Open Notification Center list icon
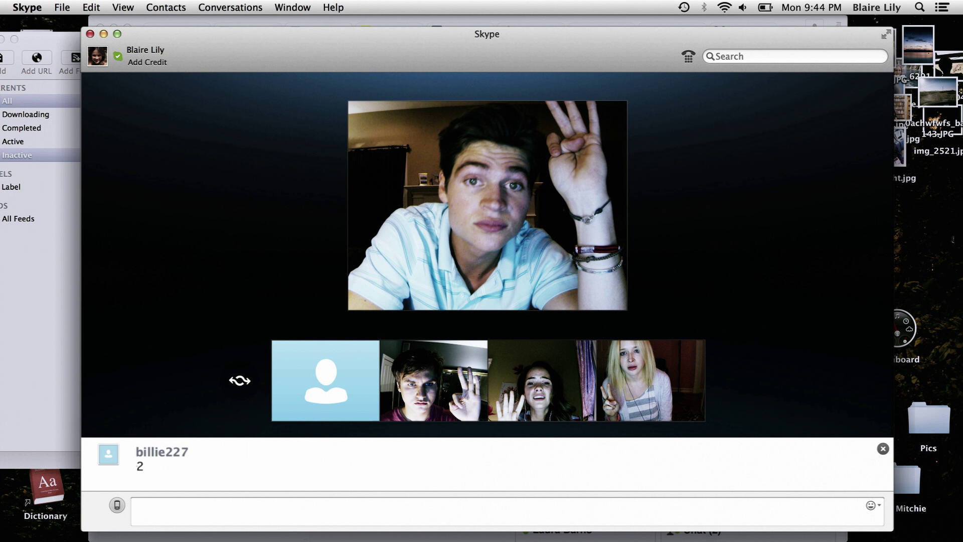963x542 pixels. [x=942, y=7]
